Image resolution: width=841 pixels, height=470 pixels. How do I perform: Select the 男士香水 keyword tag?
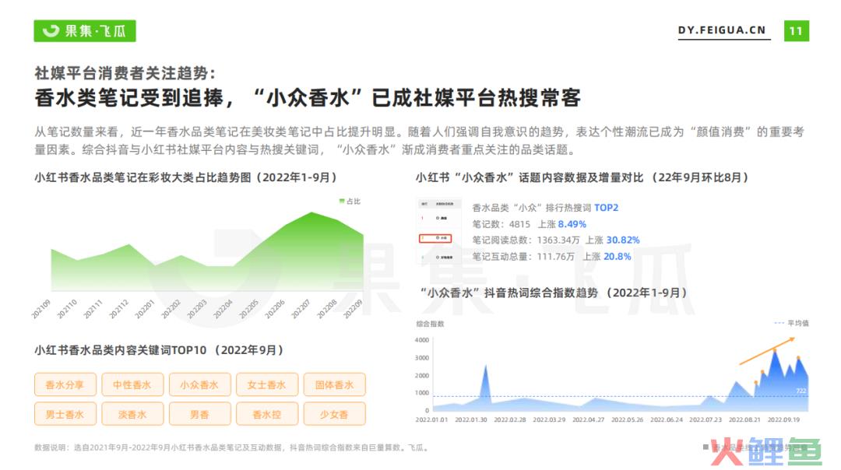pyautogui.click(x=65, y=414)
